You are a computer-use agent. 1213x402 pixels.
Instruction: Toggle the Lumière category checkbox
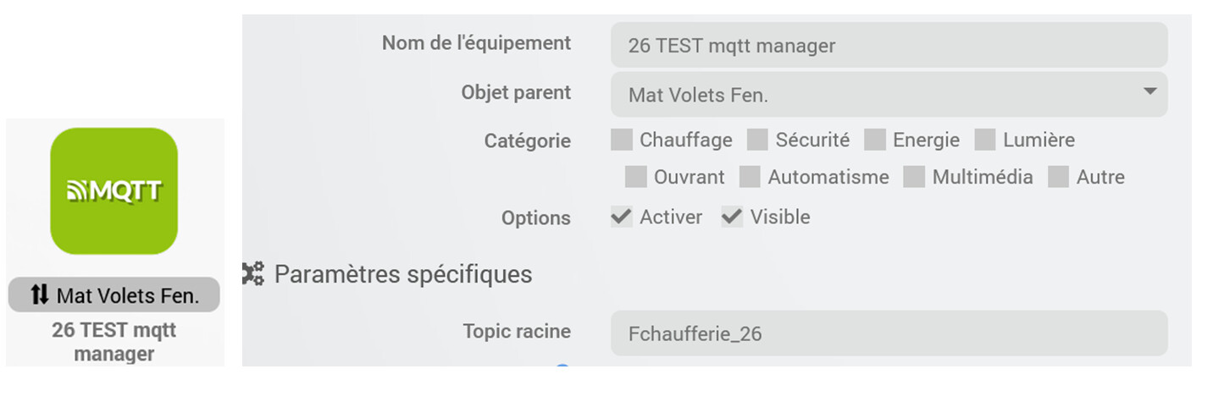[x=985, y=140]
